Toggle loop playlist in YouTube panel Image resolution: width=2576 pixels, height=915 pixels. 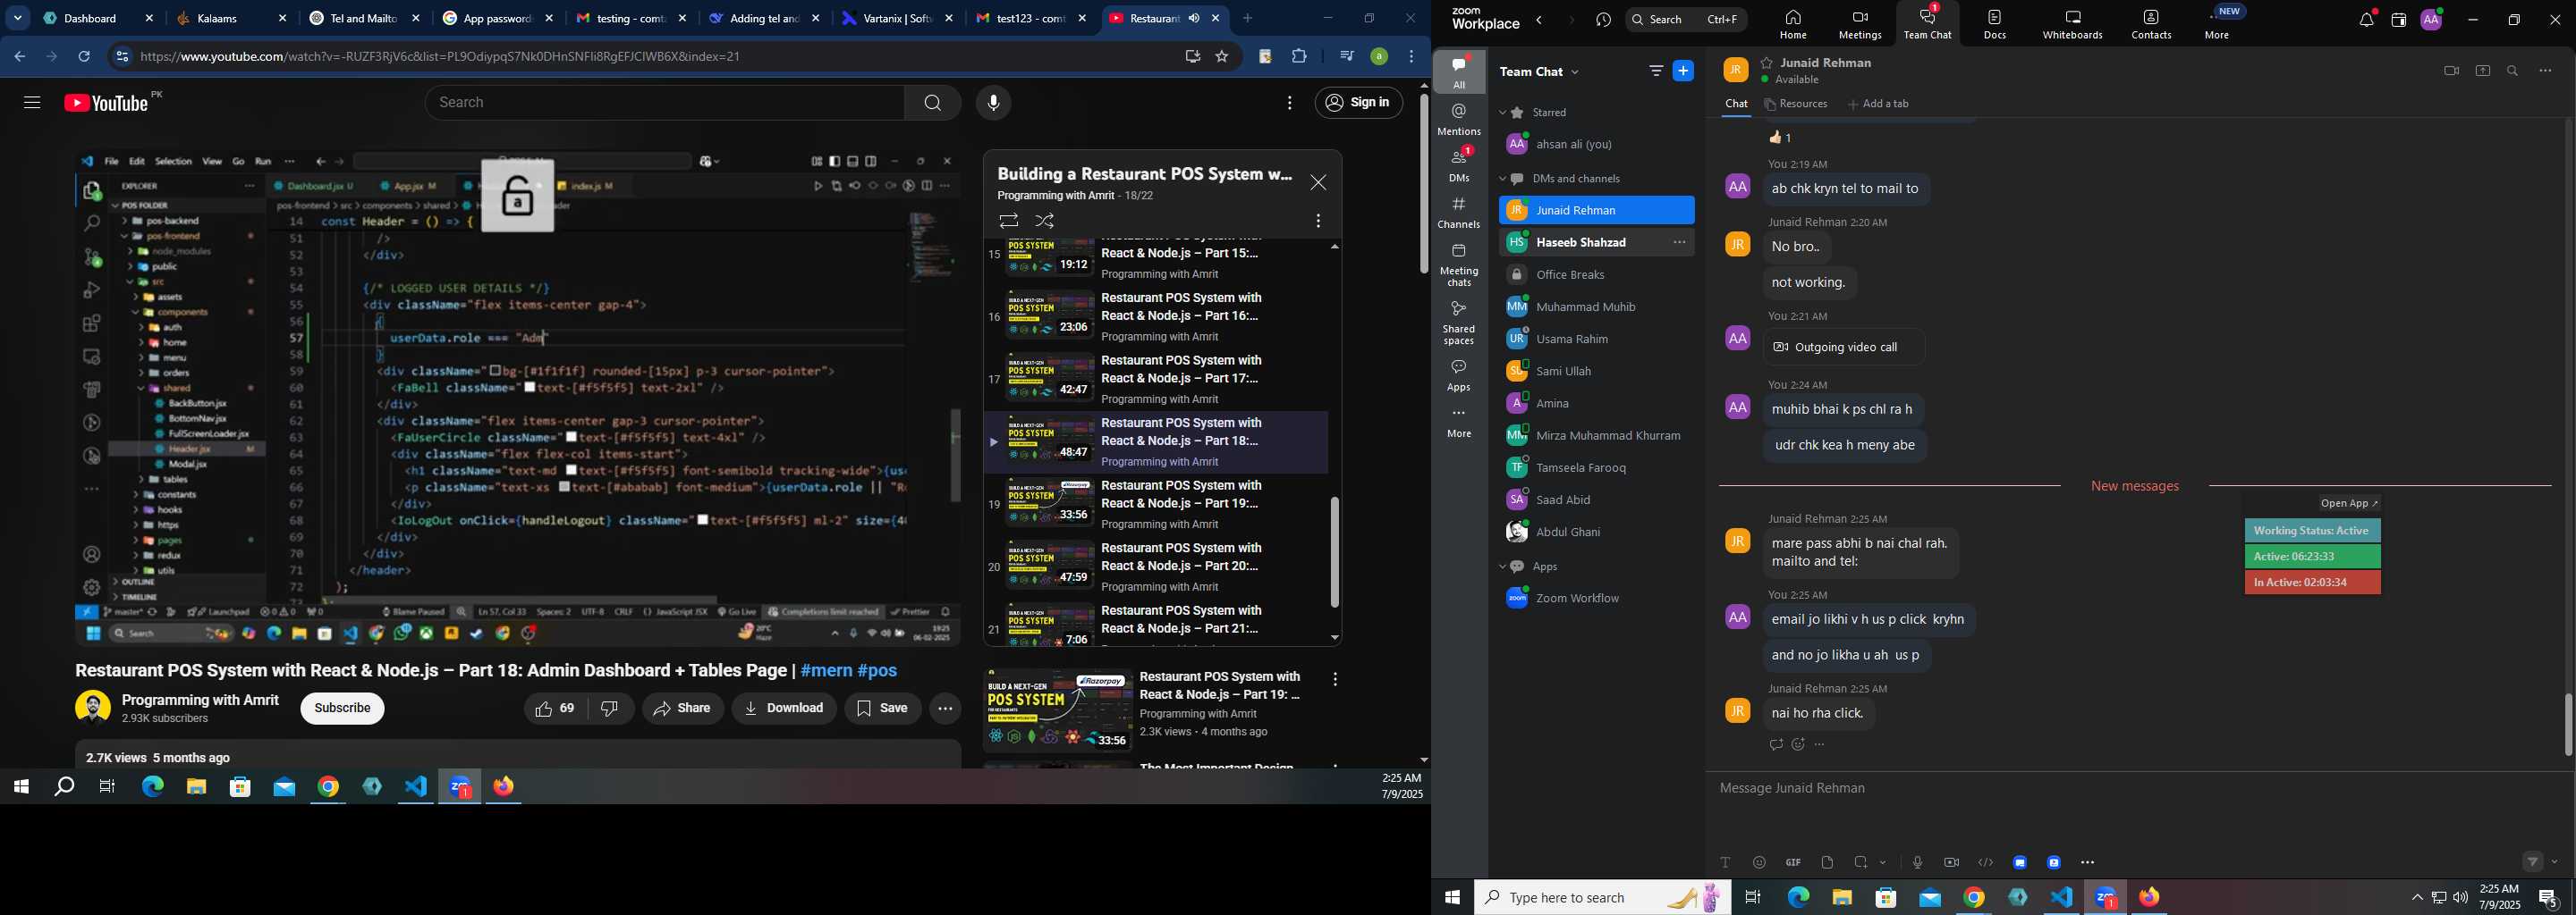[x=1008, y=221]
